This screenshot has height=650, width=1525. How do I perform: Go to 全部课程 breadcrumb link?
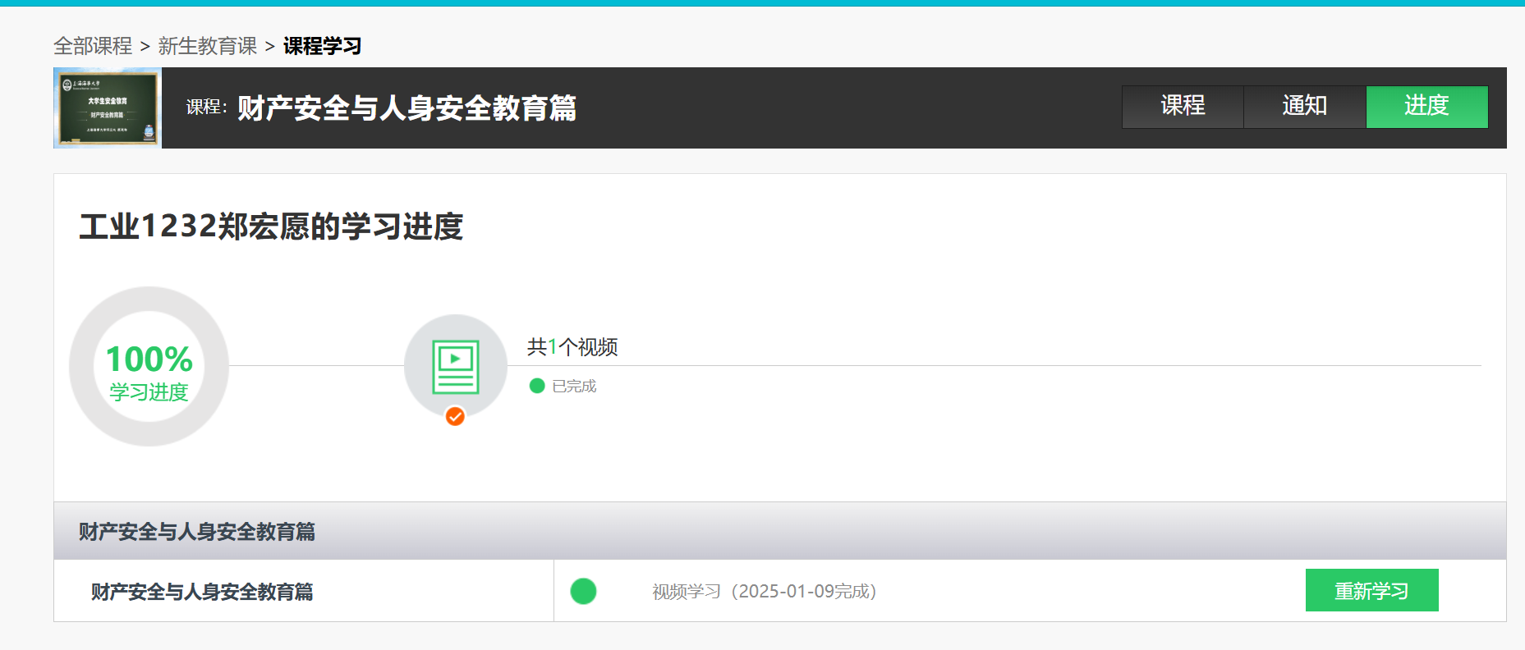click(x=93, y=46)
